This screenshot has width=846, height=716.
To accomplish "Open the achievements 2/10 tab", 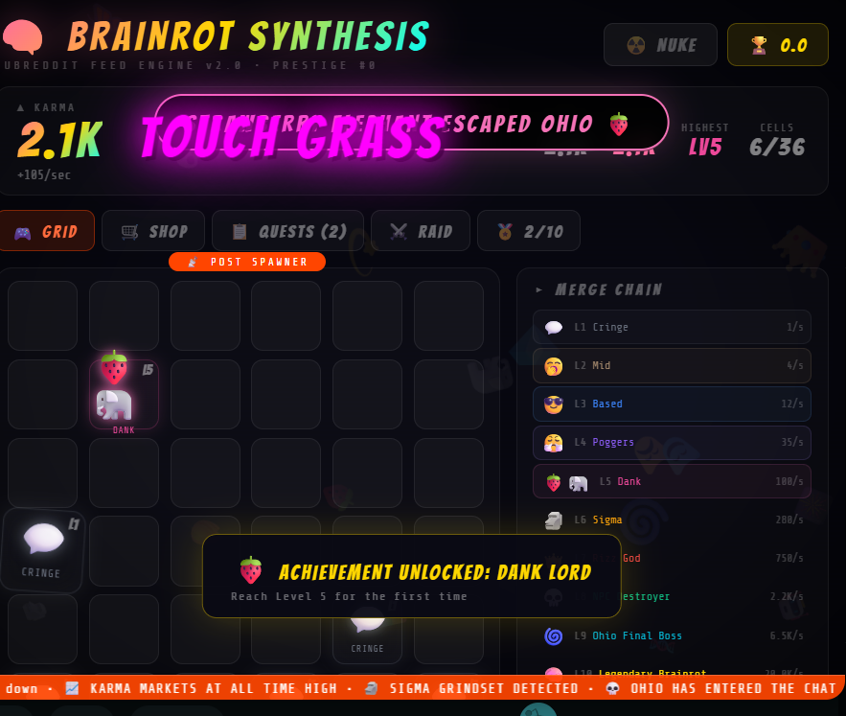I will tap(529, 231).
